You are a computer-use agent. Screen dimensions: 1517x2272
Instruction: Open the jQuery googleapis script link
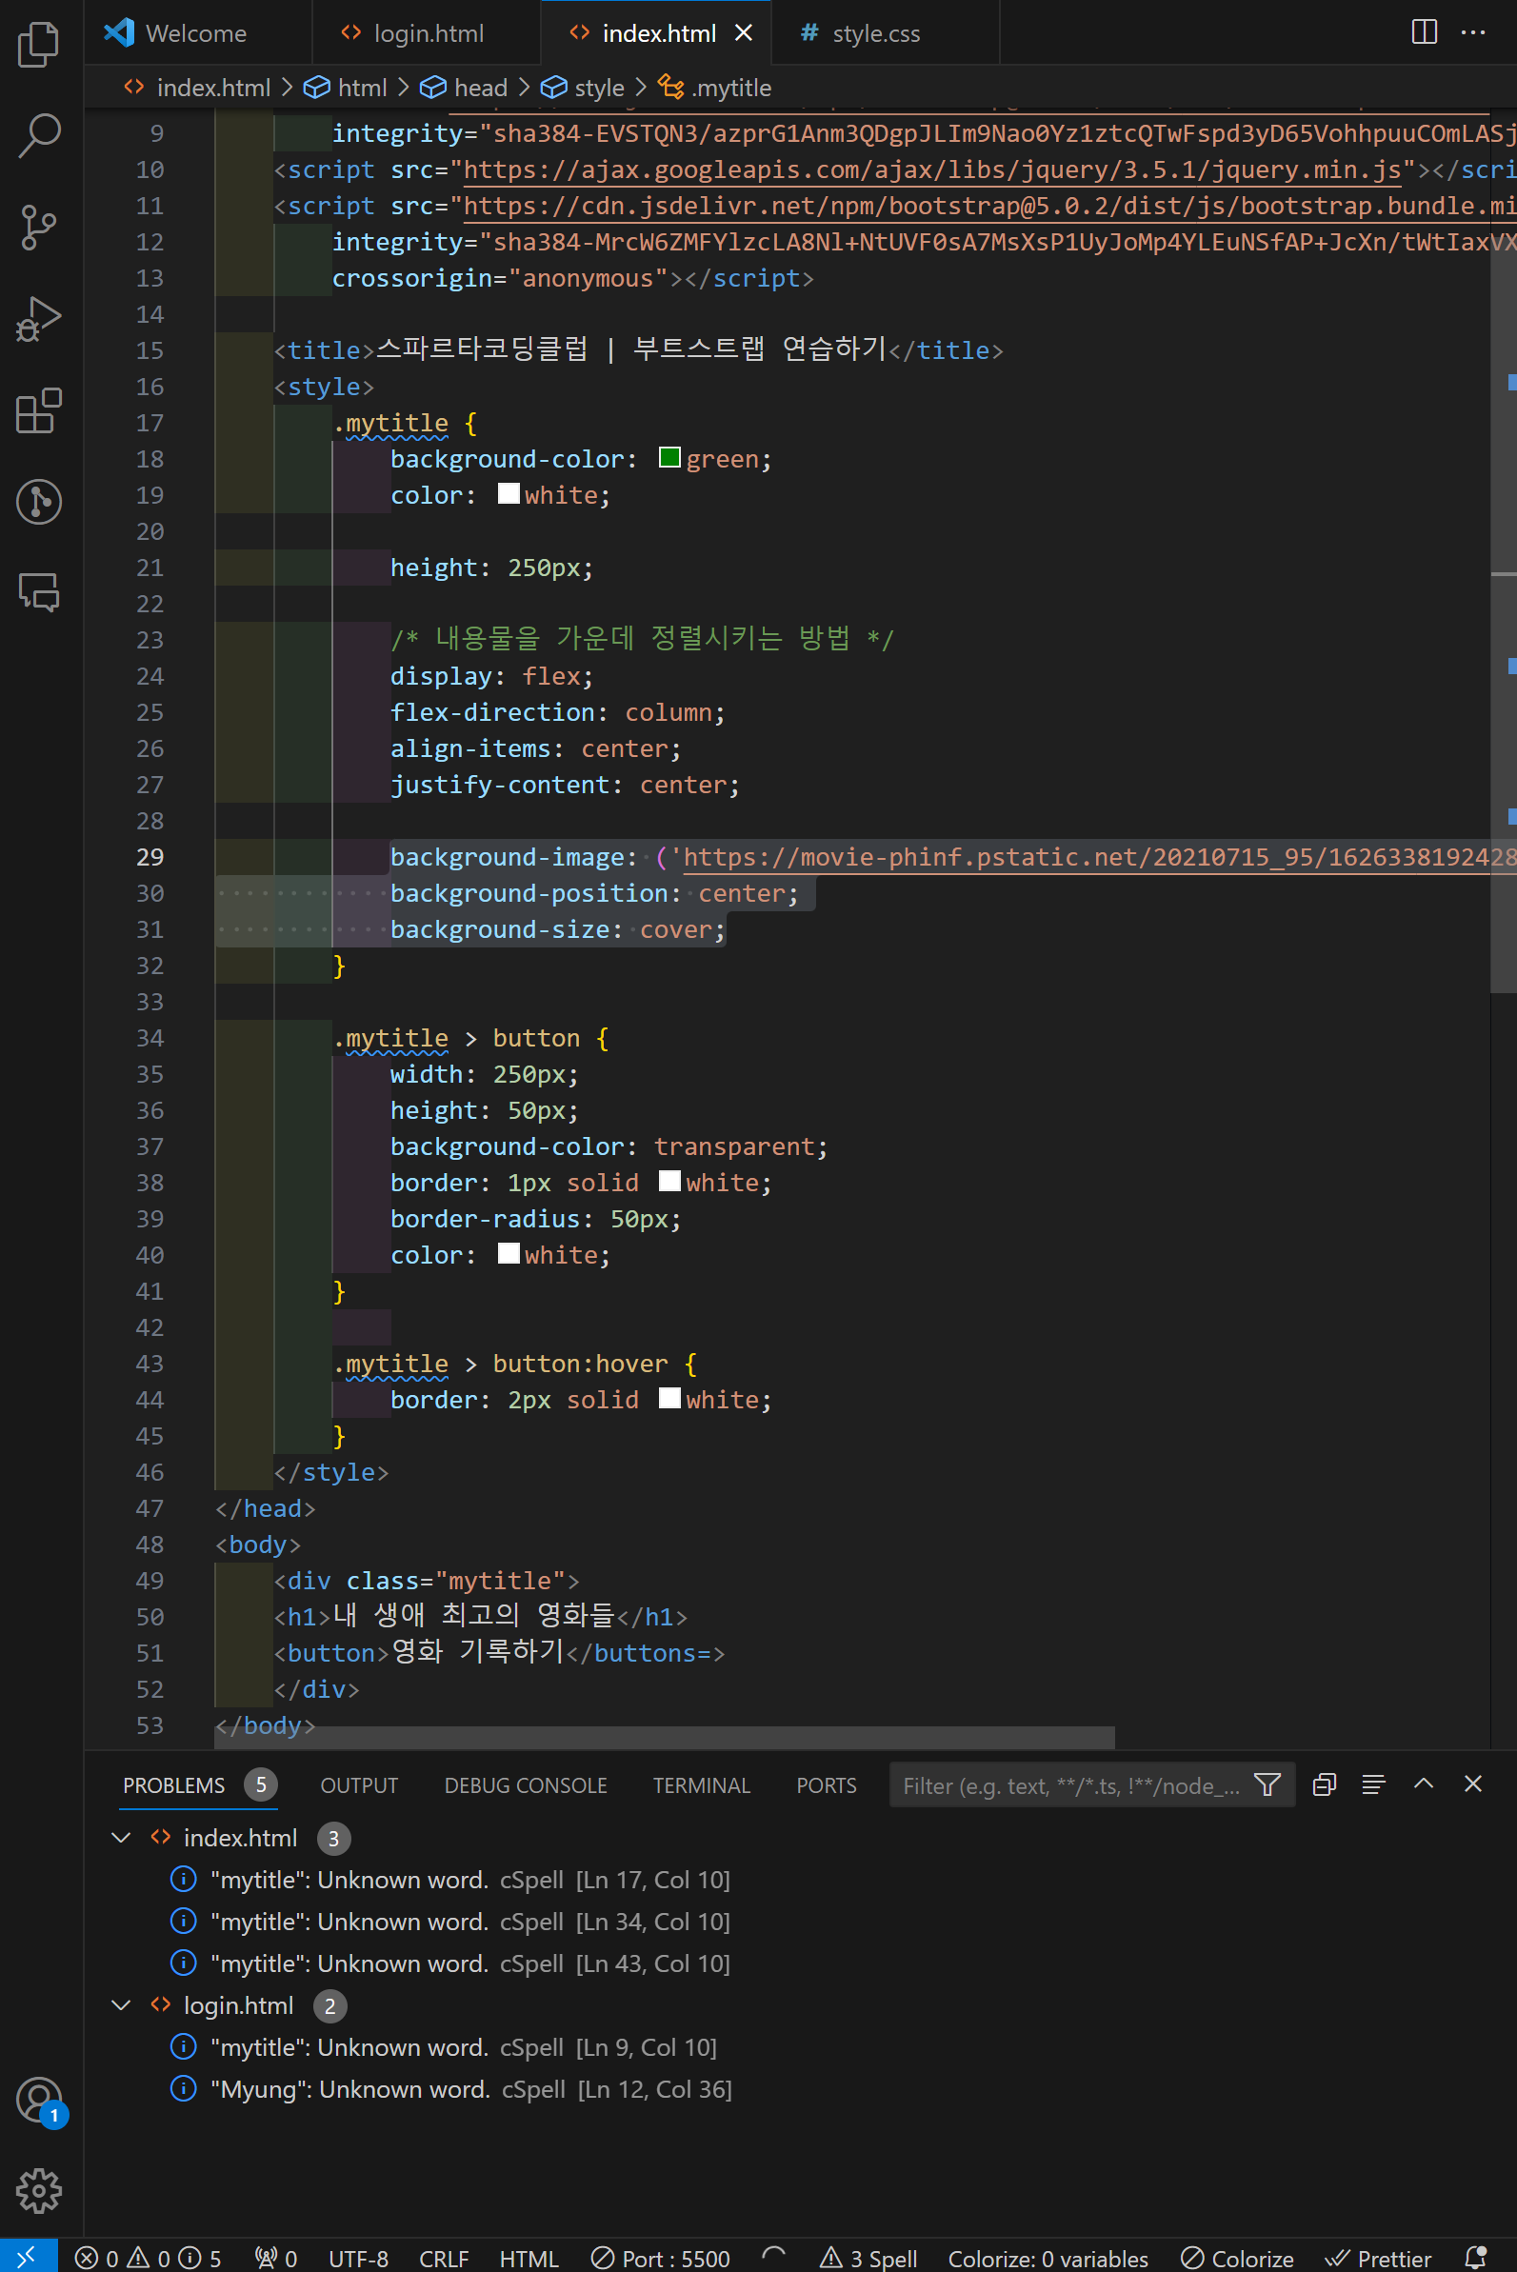coord(932,170)
